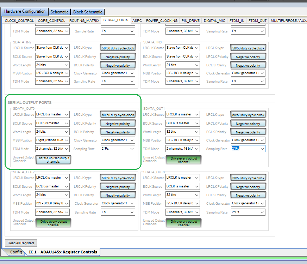The width and height of the screenshot is (307, 264).
Task: Open SDATA_OUT1 Clock Generator dropdown
Action: (x=248, y=140)
